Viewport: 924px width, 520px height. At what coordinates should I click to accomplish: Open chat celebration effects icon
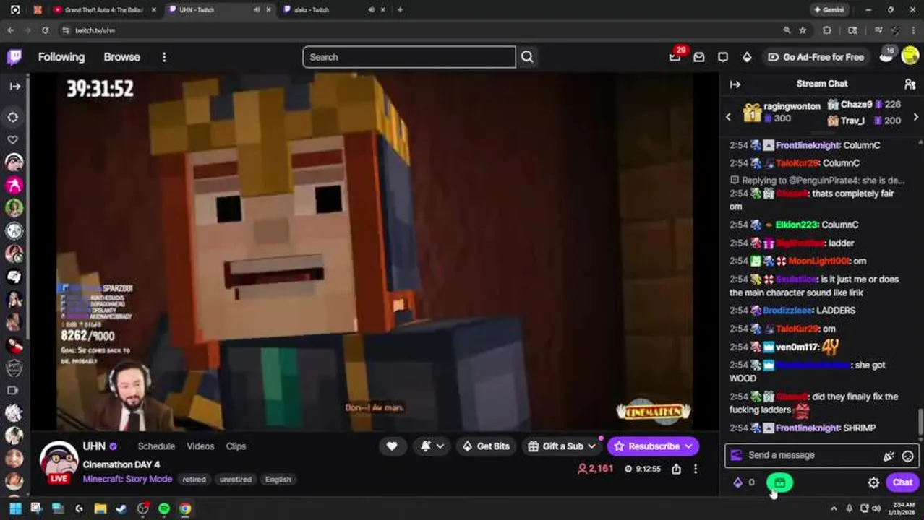[x=889, y=456]
